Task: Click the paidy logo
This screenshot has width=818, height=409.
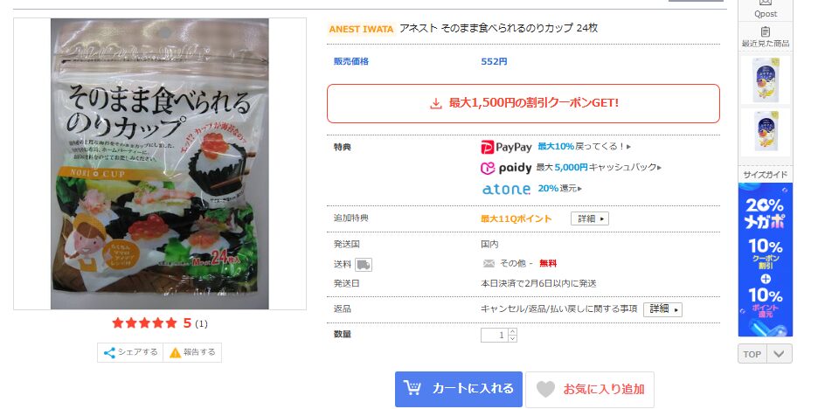Action: [x=506, y=168]
